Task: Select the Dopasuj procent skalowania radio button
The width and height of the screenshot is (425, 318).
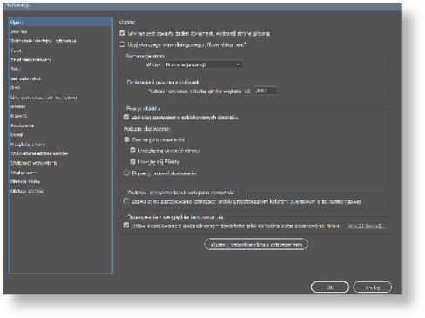Action: [x=126, y=173]
